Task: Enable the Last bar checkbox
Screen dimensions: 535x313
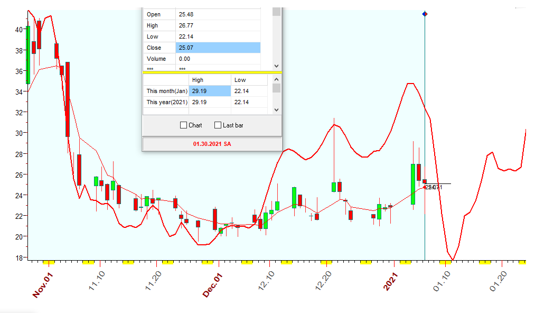Action: tap(218, 125)
